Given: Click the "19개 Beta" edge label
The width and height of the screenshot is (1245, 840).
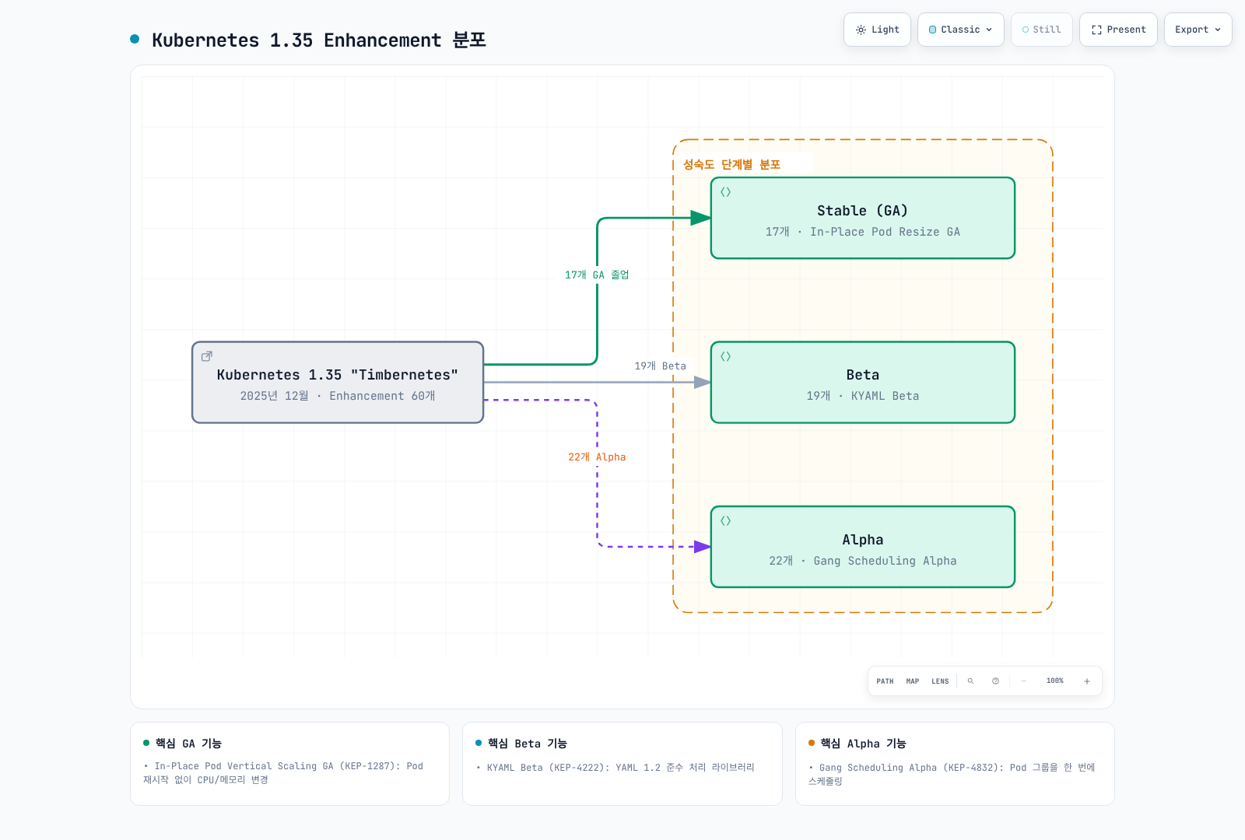Looking at the screenshot, I should [x=660, y=366].
